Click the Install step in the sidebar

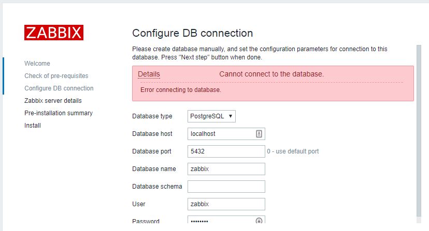click(33, 126)
